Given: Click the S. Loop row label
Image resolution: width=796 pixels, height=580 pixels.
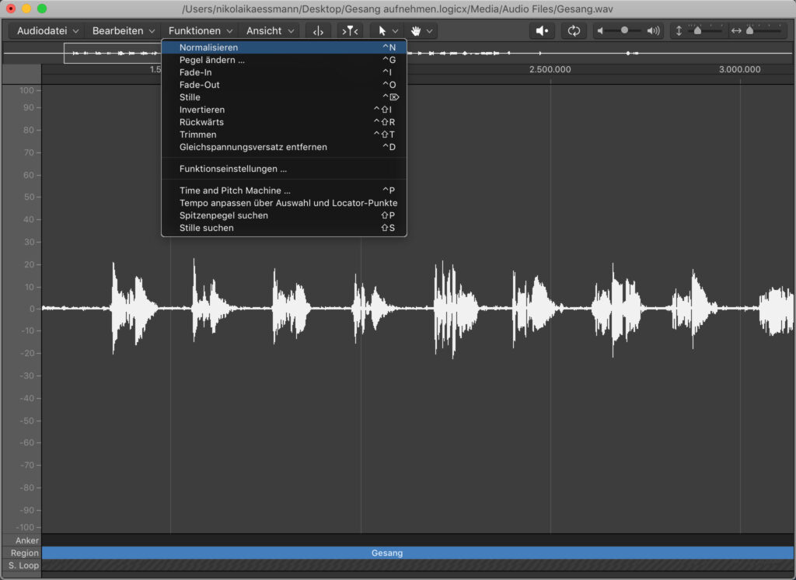Looking at the screenshot, I should click(23, 565).
